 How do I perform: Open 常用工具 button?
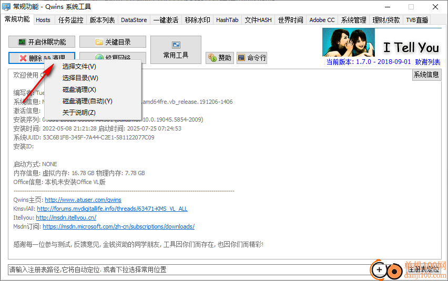click(176, 50)
